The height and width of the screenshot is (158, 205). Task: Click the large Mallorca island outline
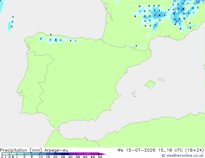[150, 84]
